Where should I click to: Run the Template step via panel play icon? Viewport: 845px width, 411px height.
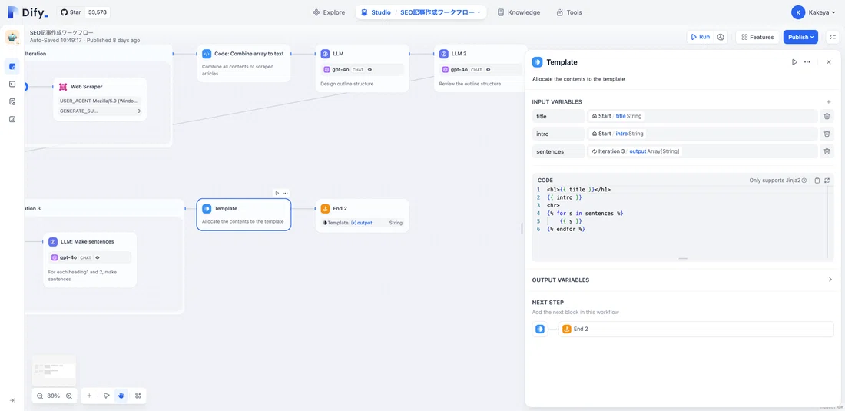pos(794,62)
